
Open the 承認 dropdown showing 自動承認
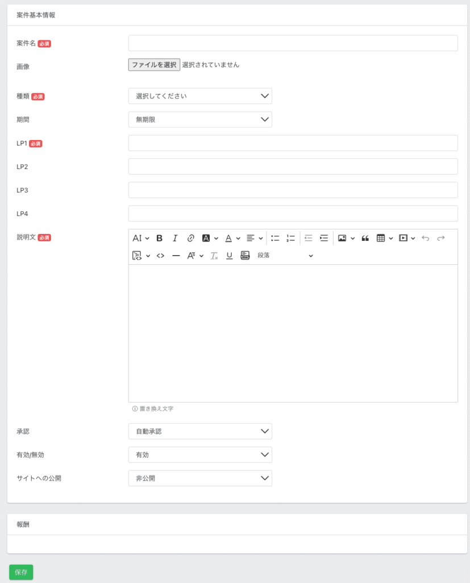pos(200,432)
